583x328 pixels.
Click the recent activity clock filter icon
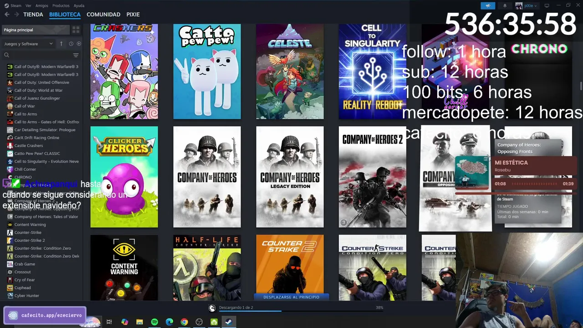71,44
